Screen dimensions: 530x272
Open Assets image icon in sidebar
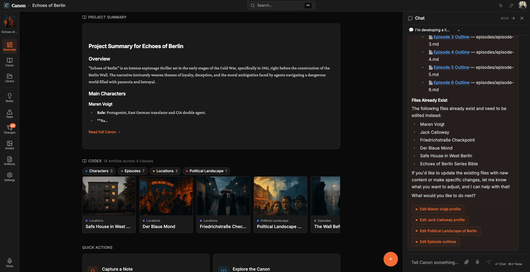pos(10,145)
